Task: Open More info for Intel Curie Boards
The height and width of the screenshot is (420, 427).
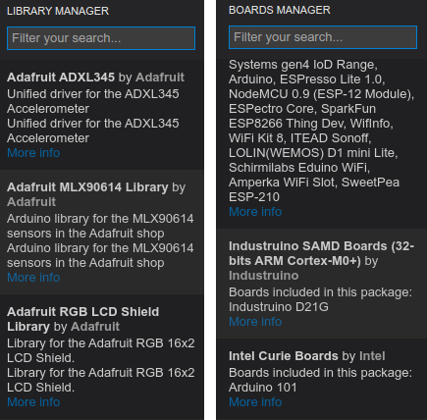Action: tap(255, 402)
